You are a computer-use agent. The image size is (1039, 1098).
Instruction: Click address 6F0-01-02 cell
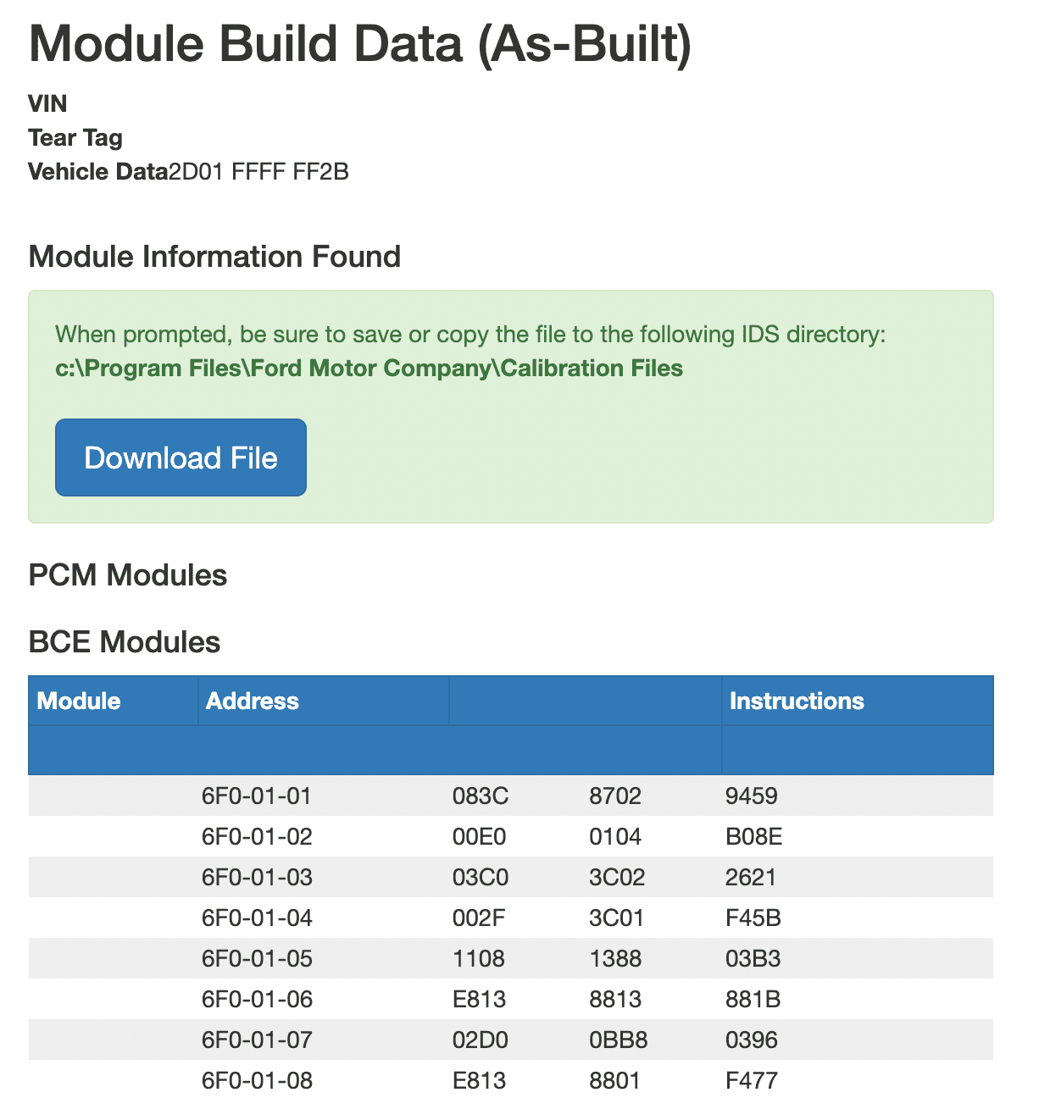pyautogui.click(x=257, y=836)
